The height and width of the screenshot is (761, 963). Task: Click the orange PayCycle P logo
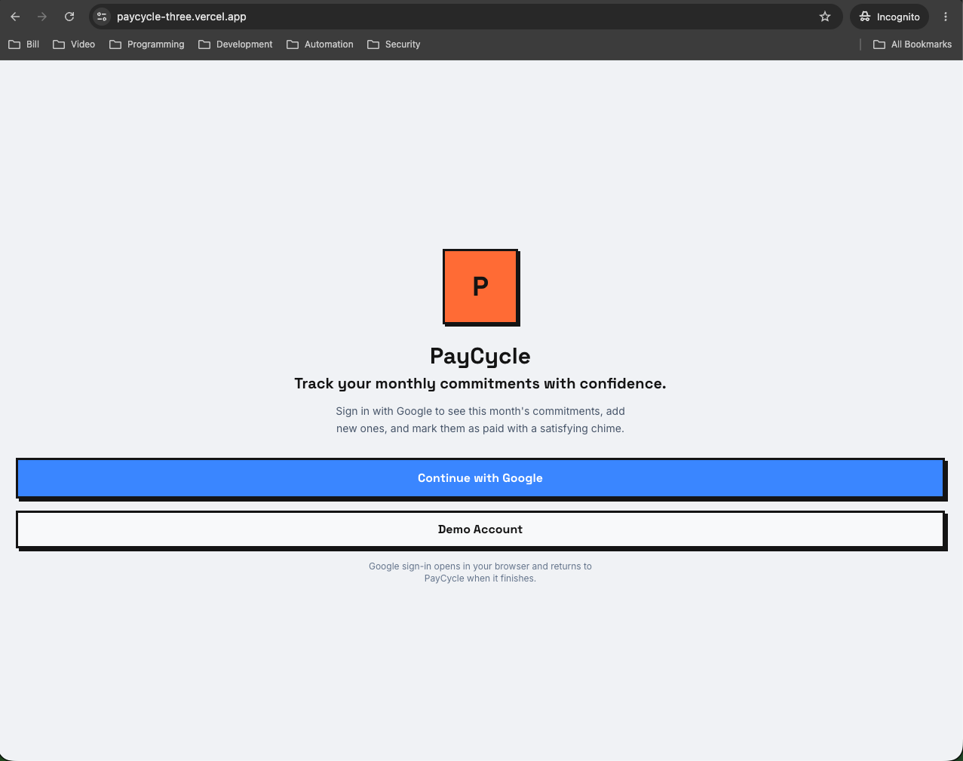(x=481, y=287)
